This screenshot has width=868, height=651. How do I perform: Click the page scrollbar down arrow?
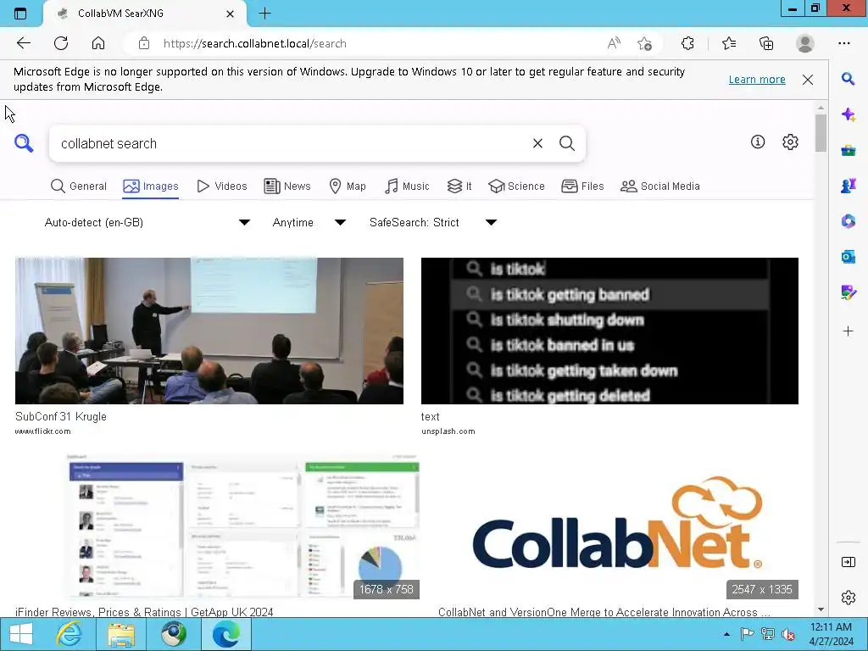[821, 609]
